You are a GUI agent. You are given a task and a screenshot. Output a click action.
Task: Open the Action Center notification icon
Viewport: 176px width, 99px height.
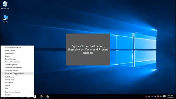164,97
